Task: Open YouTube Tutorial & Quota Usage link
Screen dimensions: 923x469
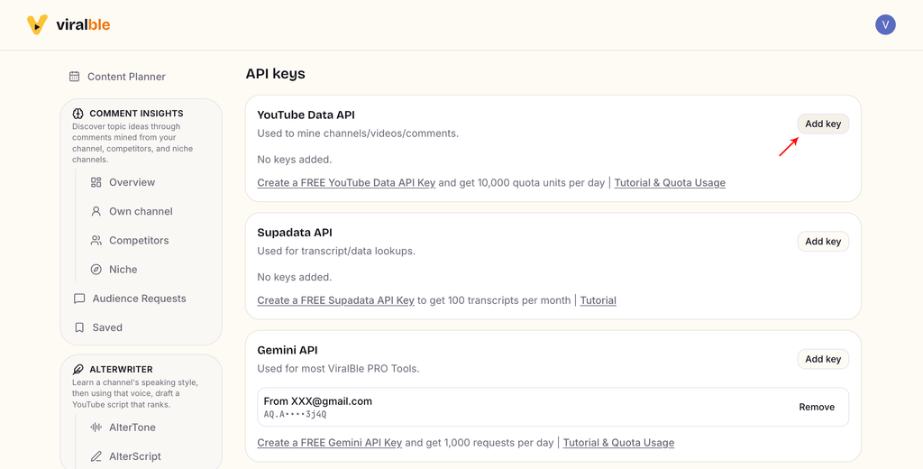Action: tap(670, 183)
